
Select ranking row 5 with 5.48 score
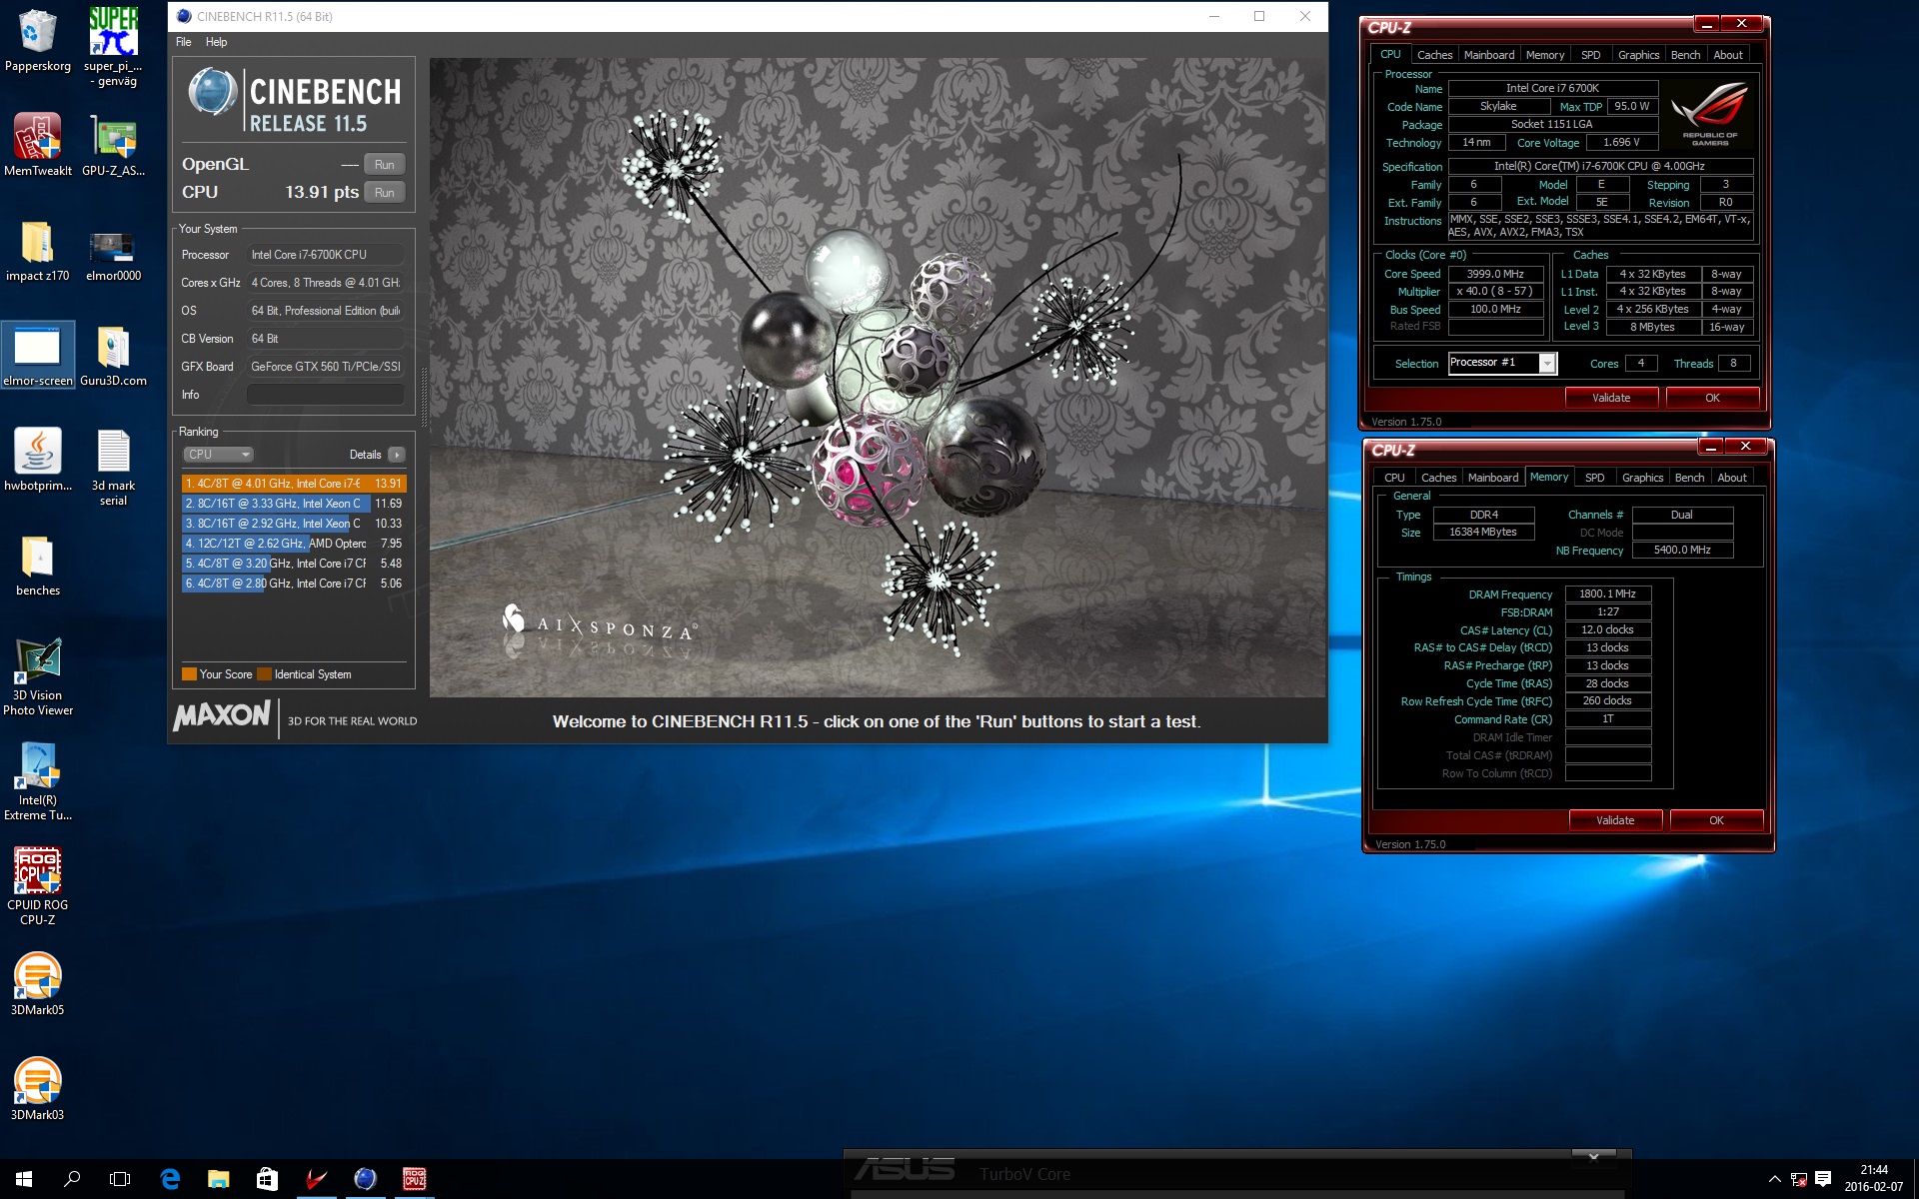click(294, 564)
